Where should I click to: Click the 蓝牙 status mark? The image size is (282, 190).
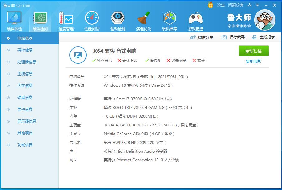194,61
